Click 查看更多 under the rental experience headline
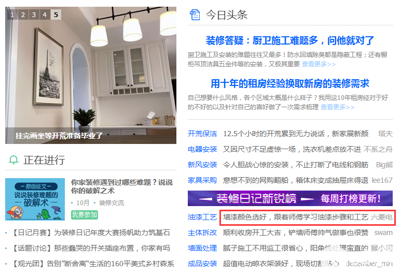The image size is (401, 276). [x=337, y=107]
